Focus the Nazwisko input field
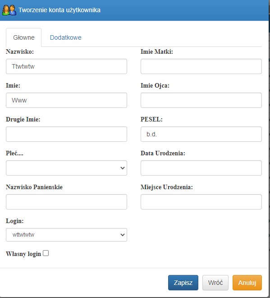 click(x=66, y=66)
